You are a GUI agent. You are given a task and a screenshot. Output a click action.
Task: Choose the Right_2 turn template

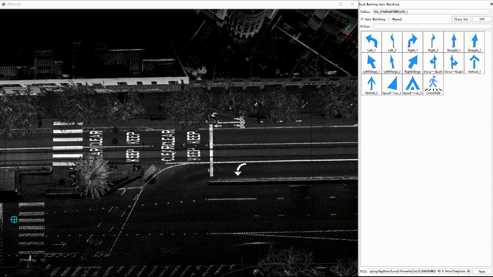(x=433, y=42)
